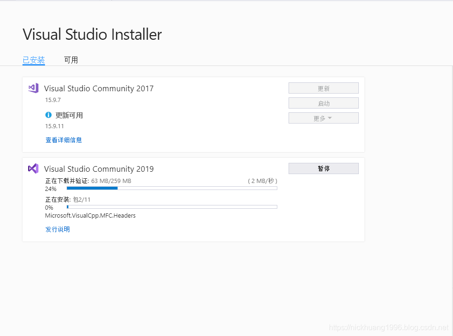This screenshot has width=453, height=336.
Task: Open the 可用 tab
Action: (x=71, y=60)
